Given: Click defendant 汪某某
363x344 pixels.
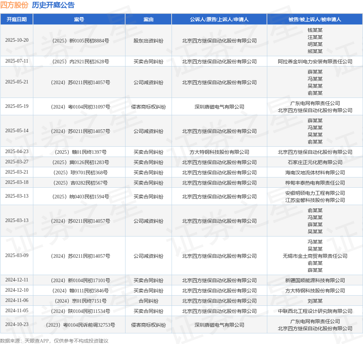Looking at the screenshot, I should [315, 37].
